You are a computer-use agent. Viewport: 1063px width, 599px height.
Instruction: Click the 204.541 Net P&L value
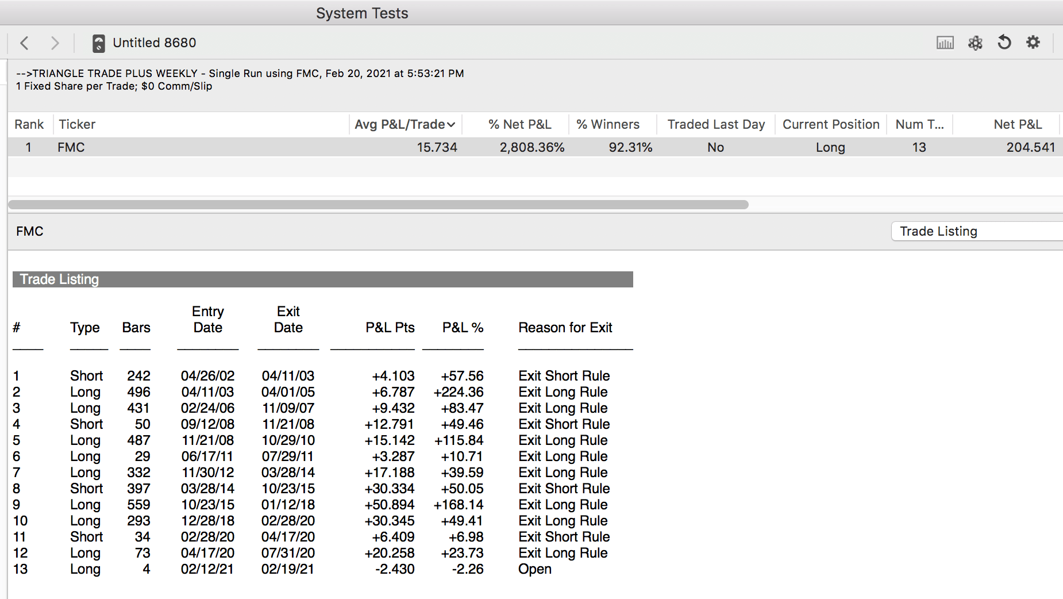click(x=1031, y=147)
